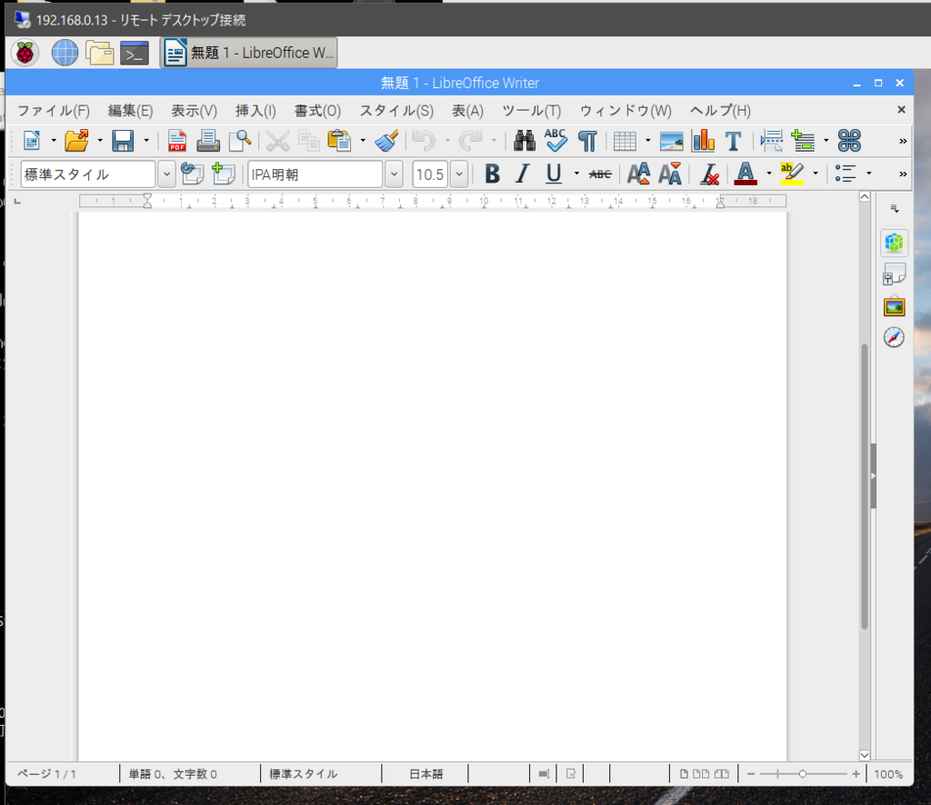Click the Redo arrow
Screen dimensions: 931x805
471,141
